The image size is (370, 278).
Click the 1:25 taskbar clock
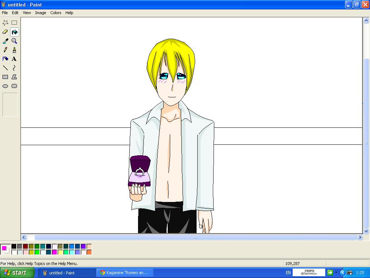360,273
